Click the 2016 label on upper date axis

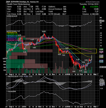pos(69,75)
